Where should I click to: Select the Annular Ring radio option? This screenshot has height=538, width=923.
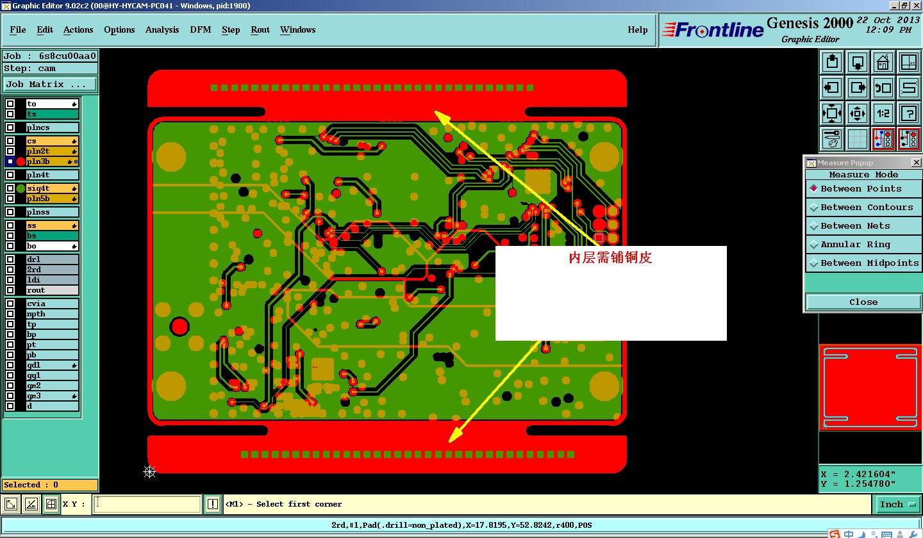pyautogui.click(x=863, y=245)
